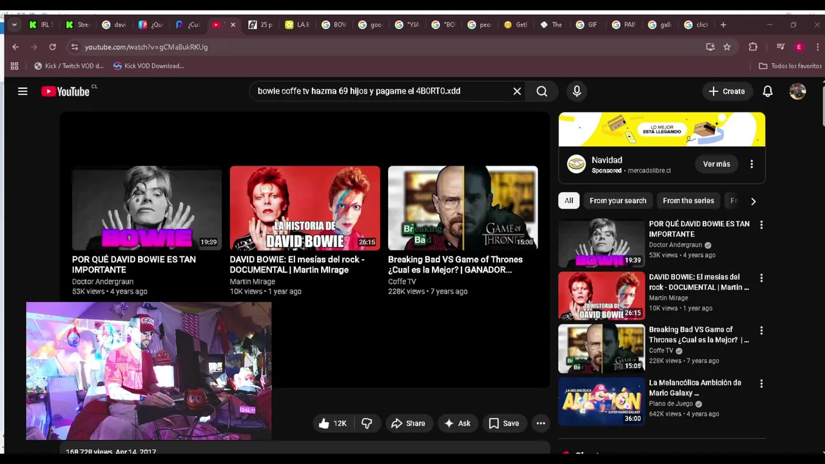The height and width of the screenshot is (464, 825).
Task: Play endscreen LA HISTORIA DE DAVID BOWIE thumbnail
Action: coord(305,208)
